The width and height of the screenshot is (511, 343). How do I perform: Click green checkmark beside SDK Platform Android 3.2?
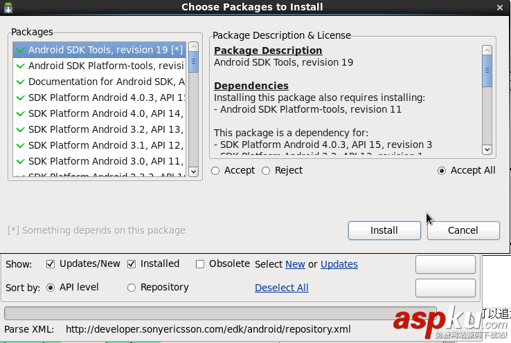(x=21, y=130)
